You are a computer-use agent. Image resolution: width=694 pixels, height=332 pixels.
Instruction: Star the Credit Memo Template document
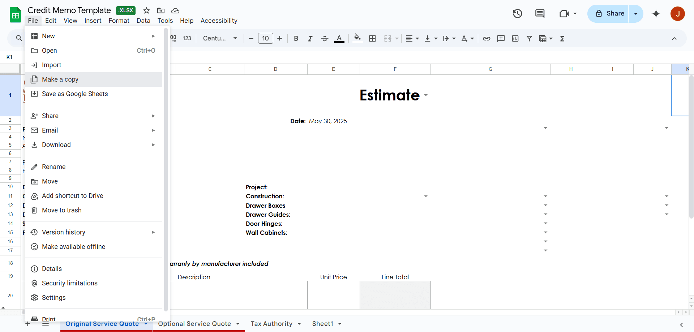[146, 10]
